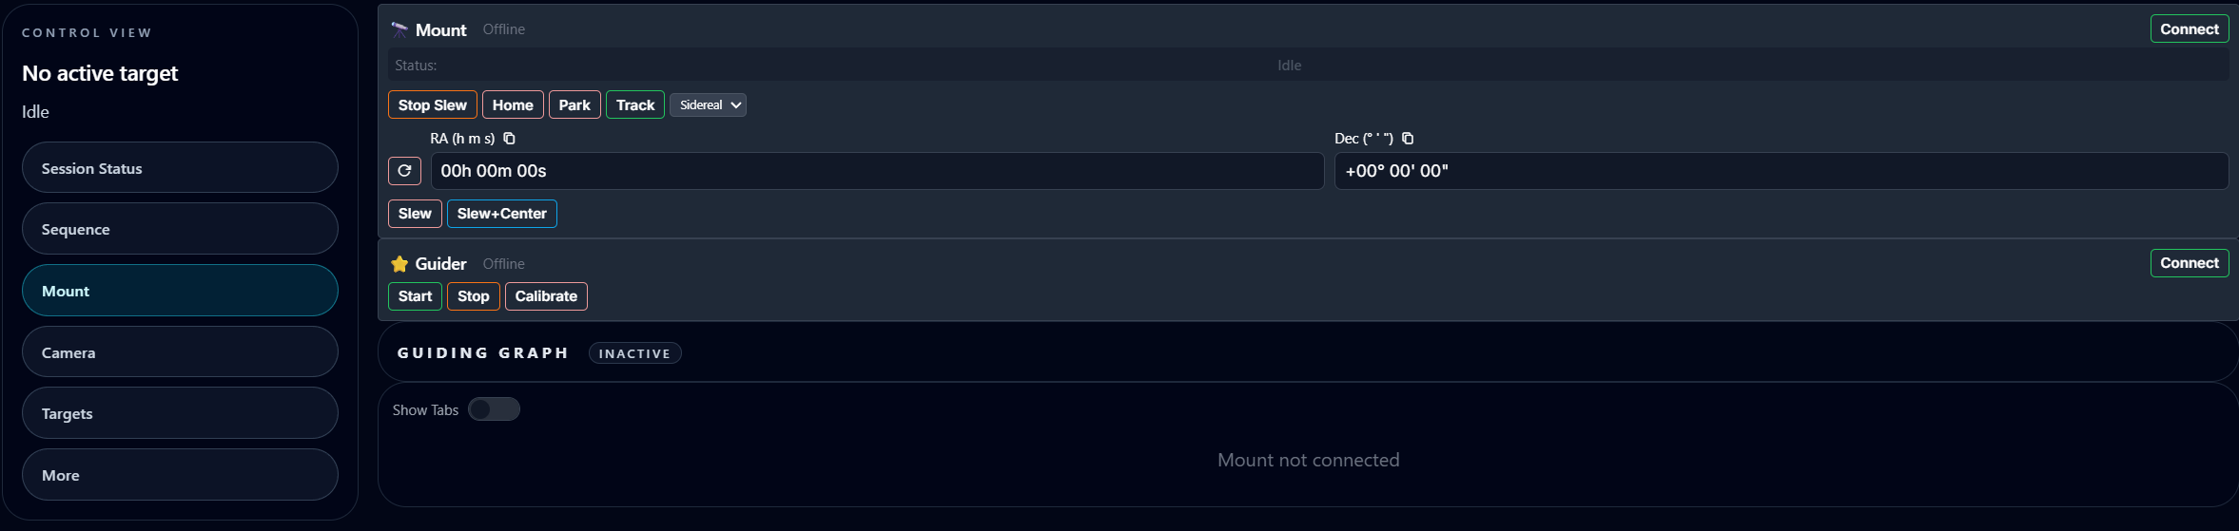Go to the Targets view
The width and height of the screenshot is (2239, 531).
pyautogui.click(x=180, y=413)
